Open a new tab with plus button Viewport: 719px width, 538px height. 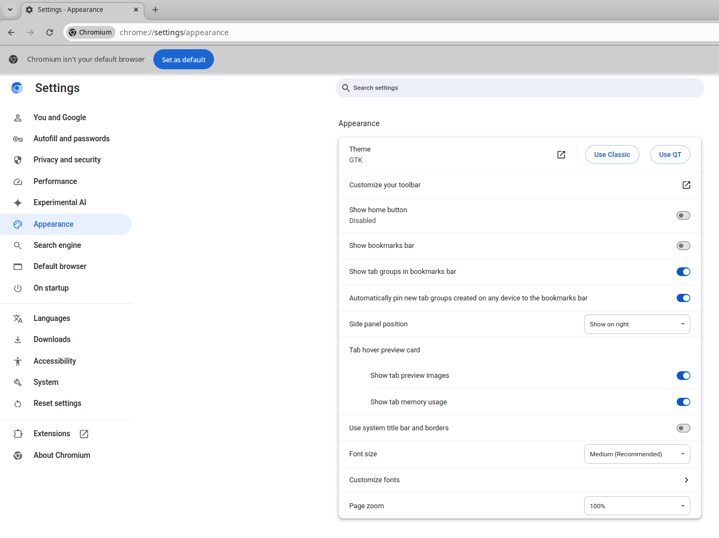pos(156,10)
